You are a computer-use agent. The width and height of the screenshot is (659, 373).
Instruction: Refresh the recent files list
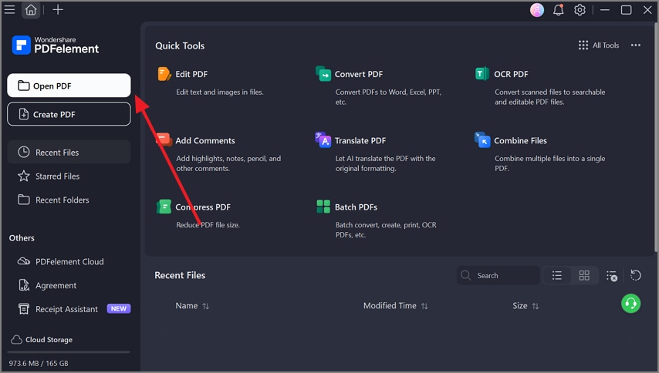(636, 275)
